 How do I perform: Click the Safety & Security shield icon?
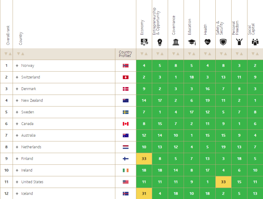pyautogui.click(x=223, y=42)
